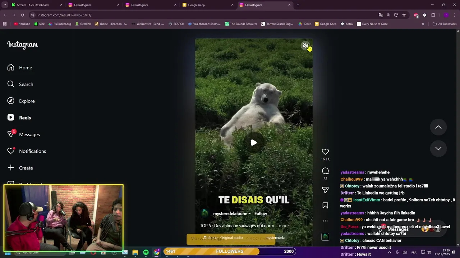This screenshot has height=258, width=460.
Task: Unmute the reel audio
Action: tap(305, 46)
